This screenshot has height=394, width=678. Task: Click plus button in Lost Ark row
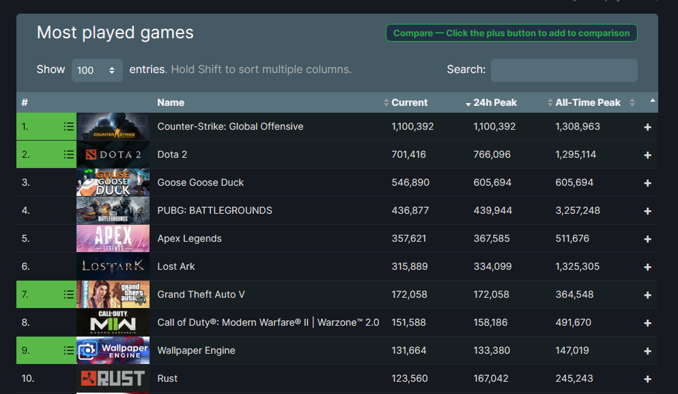click(647, 267)
